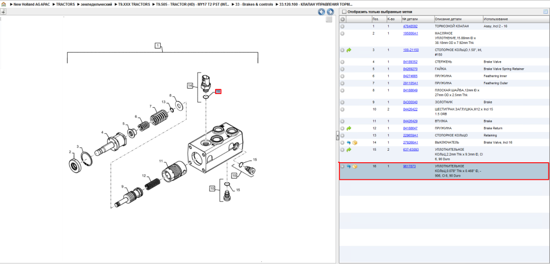Add part 47648592 using its plus icon

coord(342,26)
